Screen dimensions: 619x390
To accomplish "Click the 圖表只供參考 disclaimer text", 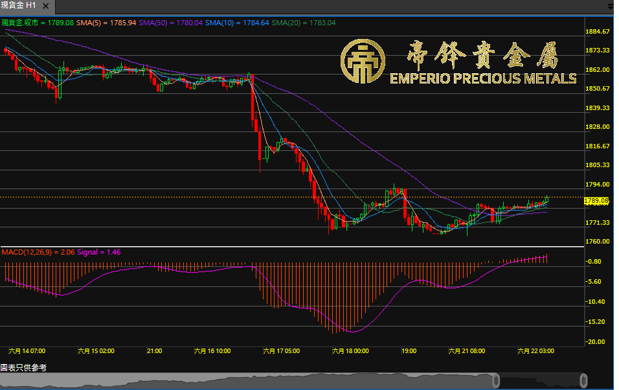I will pos(23,367).
